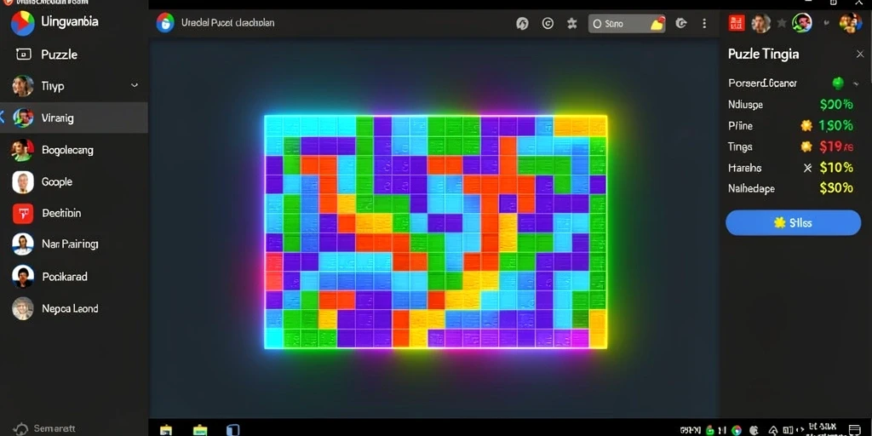Expand the dropdown beside Porserd.6caner
872x436 pixels.
(855, 83)
